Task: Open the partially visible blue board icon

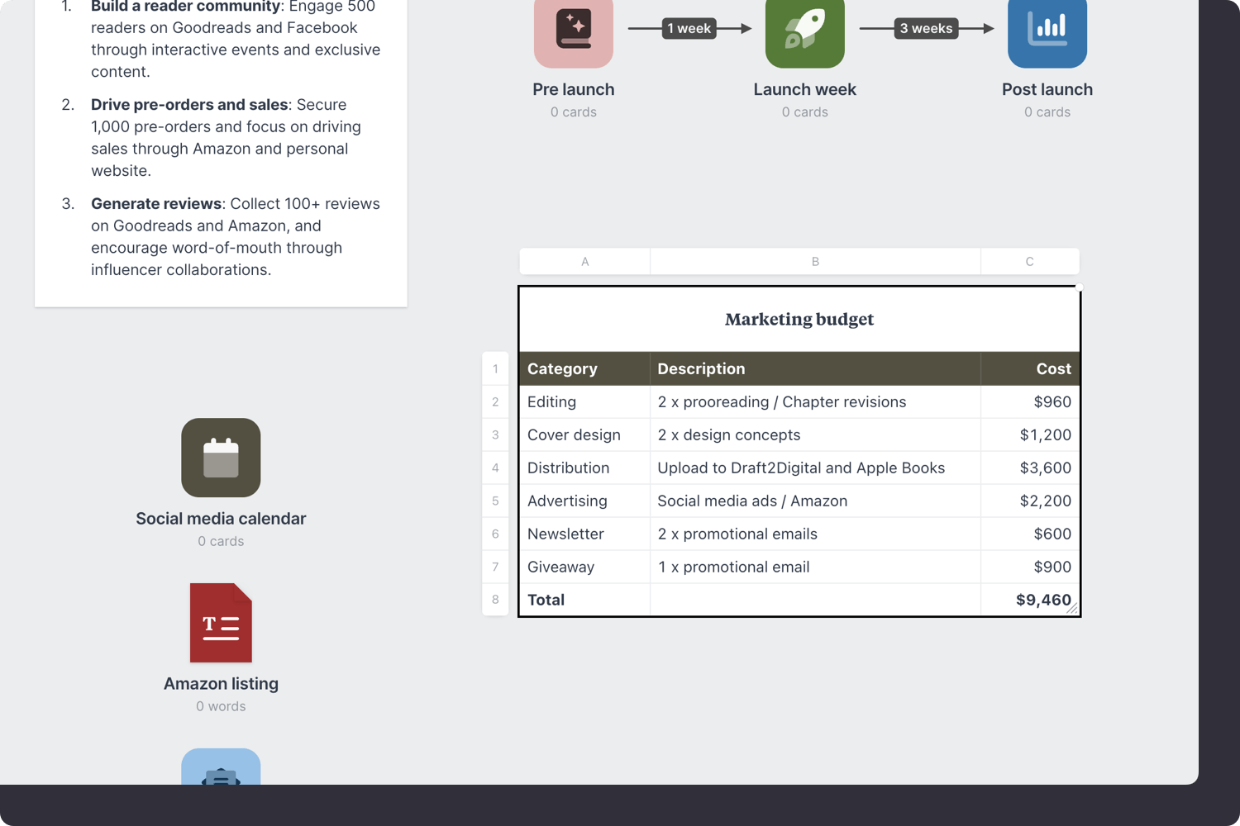Action: [x=221, y=767]
